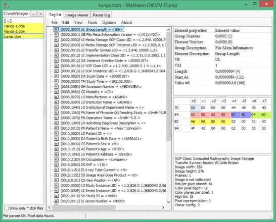Viewport: 276px width, 222px height.
Task: Open the Tools menu
Action: (x=93, y=23)
